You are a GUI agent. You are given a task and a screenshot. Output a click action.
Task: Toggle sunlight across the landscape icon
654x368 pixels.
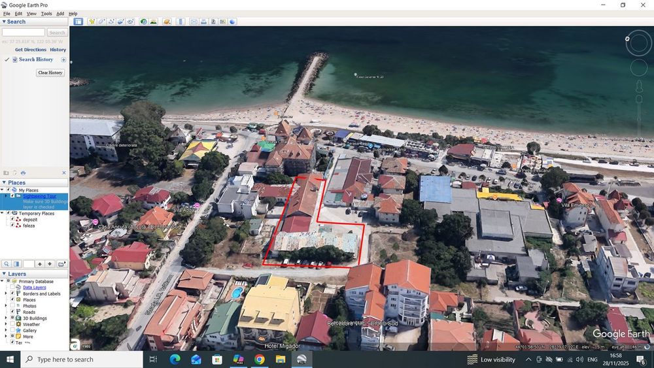tap(153, 22)
